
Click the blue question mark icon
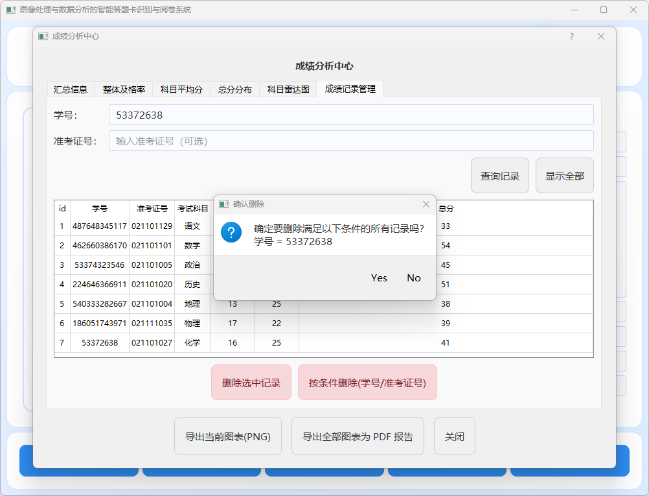[x=231, y=232]
